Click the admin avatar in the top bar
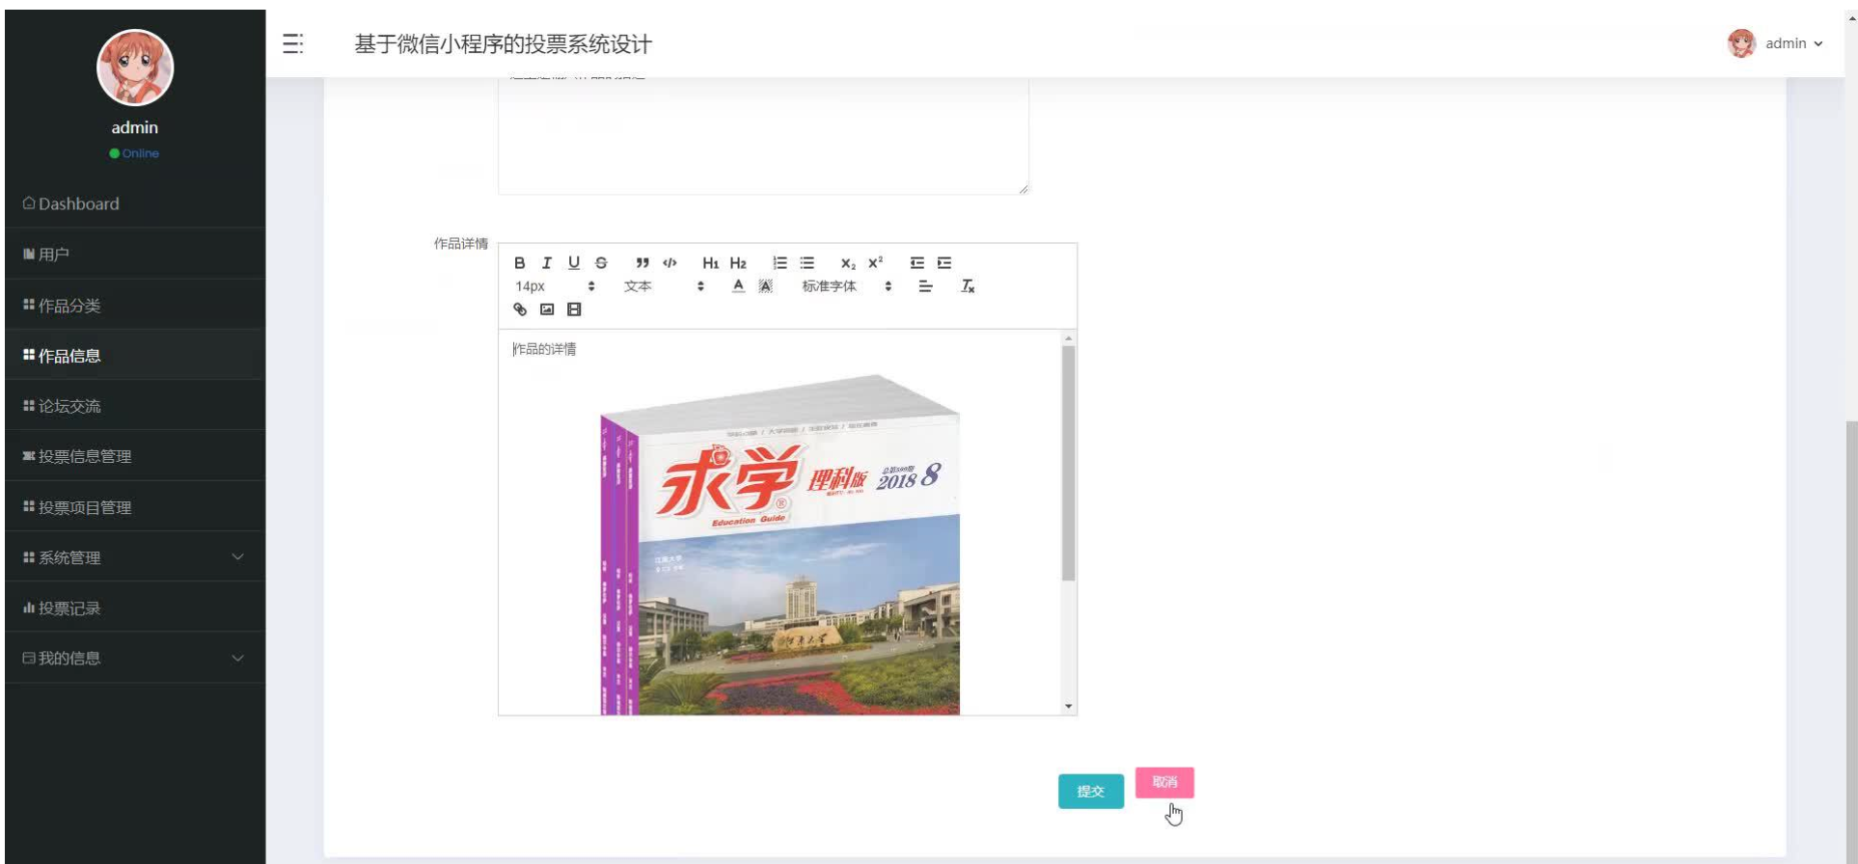This screenshot has width=1858, height=864. [x=1741, y=43]
